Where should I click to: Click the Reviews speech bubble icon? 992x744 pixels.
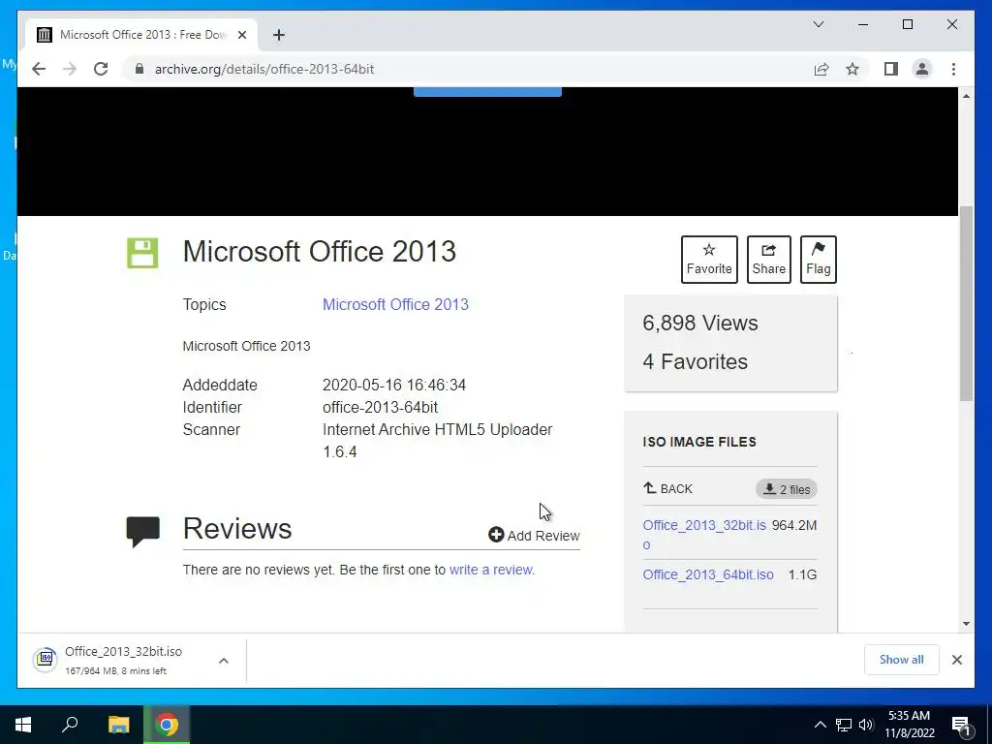tap(143, 532)
